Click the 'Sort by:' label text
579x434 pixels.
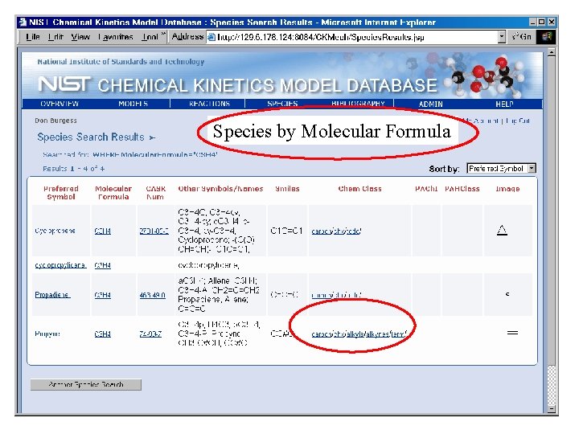[x=444, y=169]
